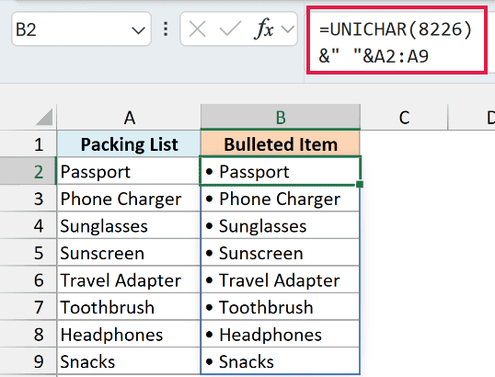
Task: Select cell B9 bulleted Snacks
Action: coord(281,361)
